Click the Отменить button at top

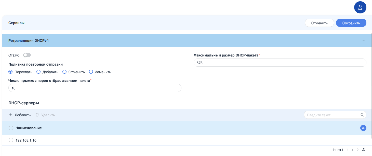pos(319,23)
